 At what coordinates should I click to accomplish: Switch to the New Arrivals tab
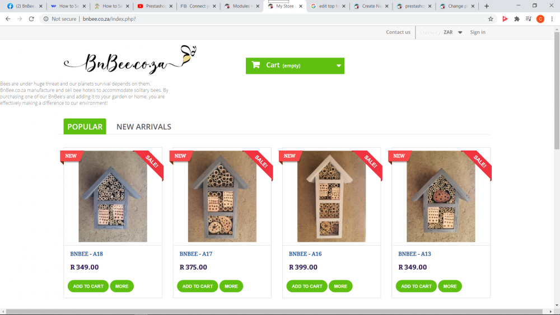coord(143,126)
